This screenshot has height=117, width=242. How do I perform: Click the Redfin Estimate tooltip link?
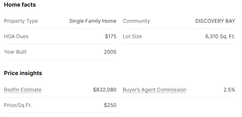pyautogui.click(x=23, y=90)
